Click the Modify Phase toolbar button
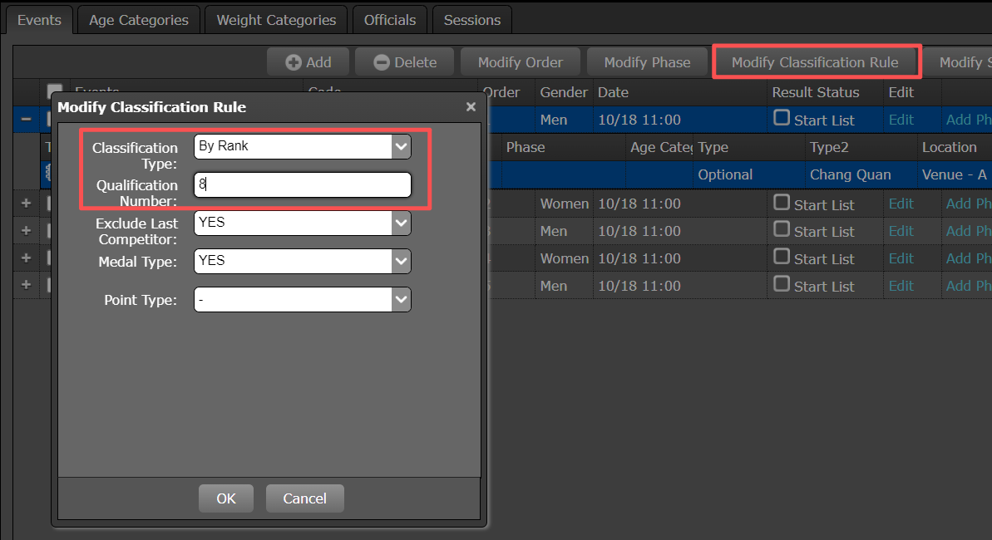This screenshot has height=540, width=992. [x=647, y=62]
